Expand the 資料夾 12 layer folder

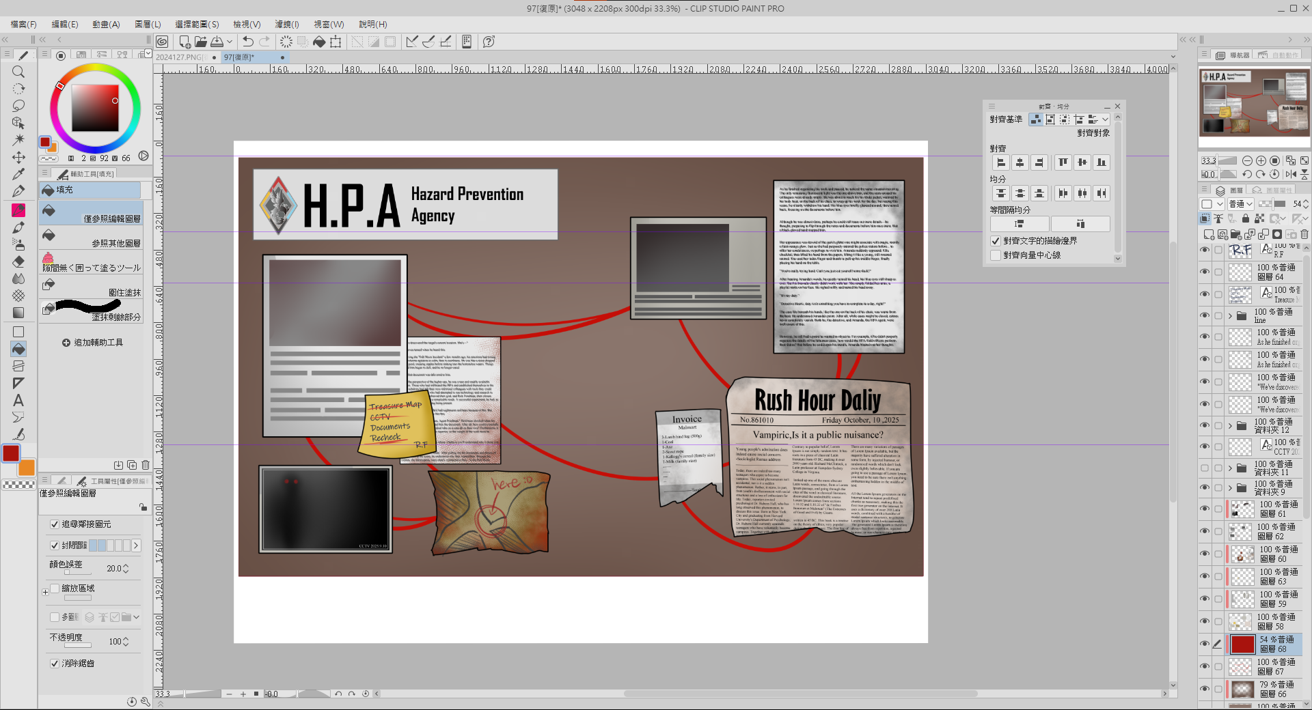[x=1230, y=426]
